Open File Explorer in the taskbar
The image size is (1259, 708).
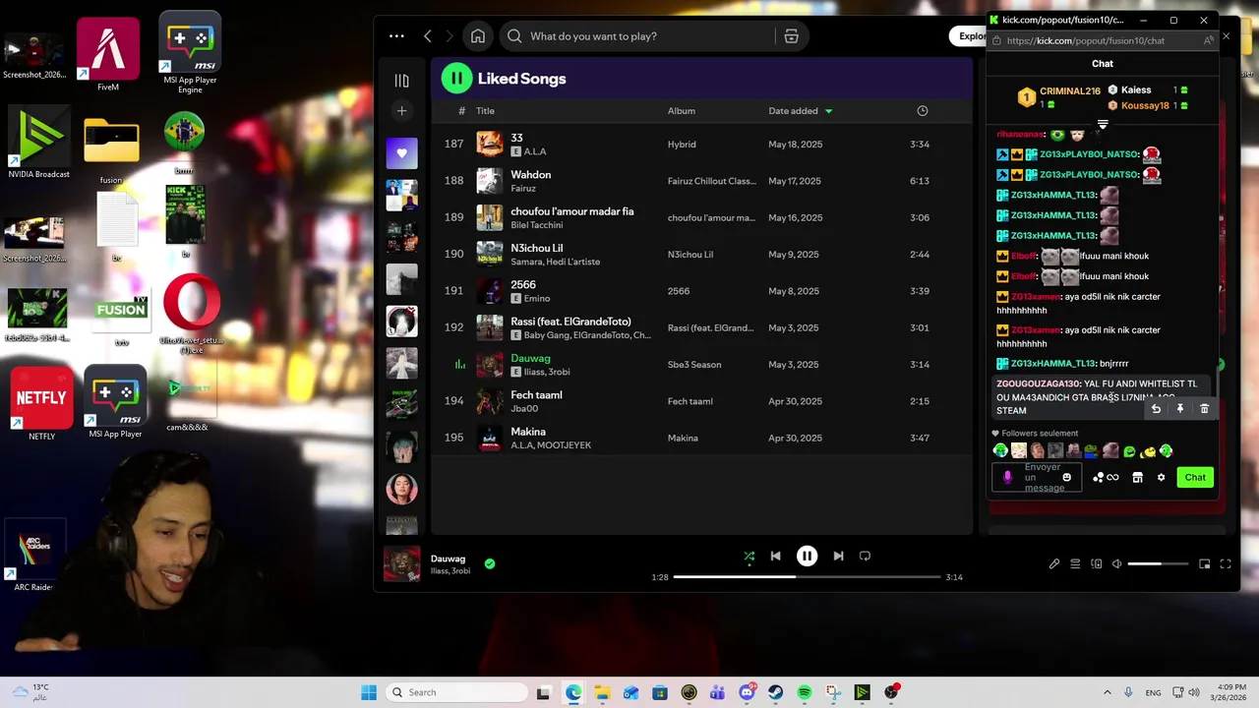[x=602, y=692]
